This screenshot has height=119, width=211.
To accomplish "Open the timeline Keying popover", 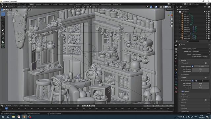I will tap(16, 106).
